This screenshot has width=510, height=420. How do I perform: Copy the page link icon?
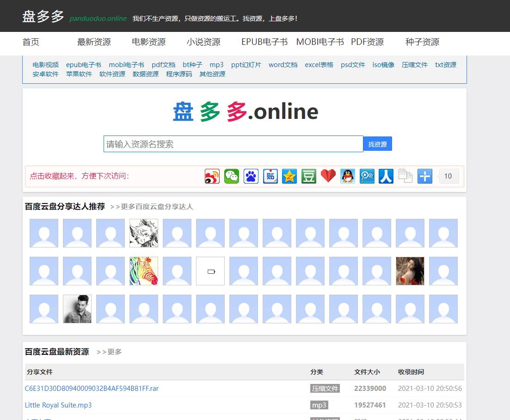pos(406,176)
